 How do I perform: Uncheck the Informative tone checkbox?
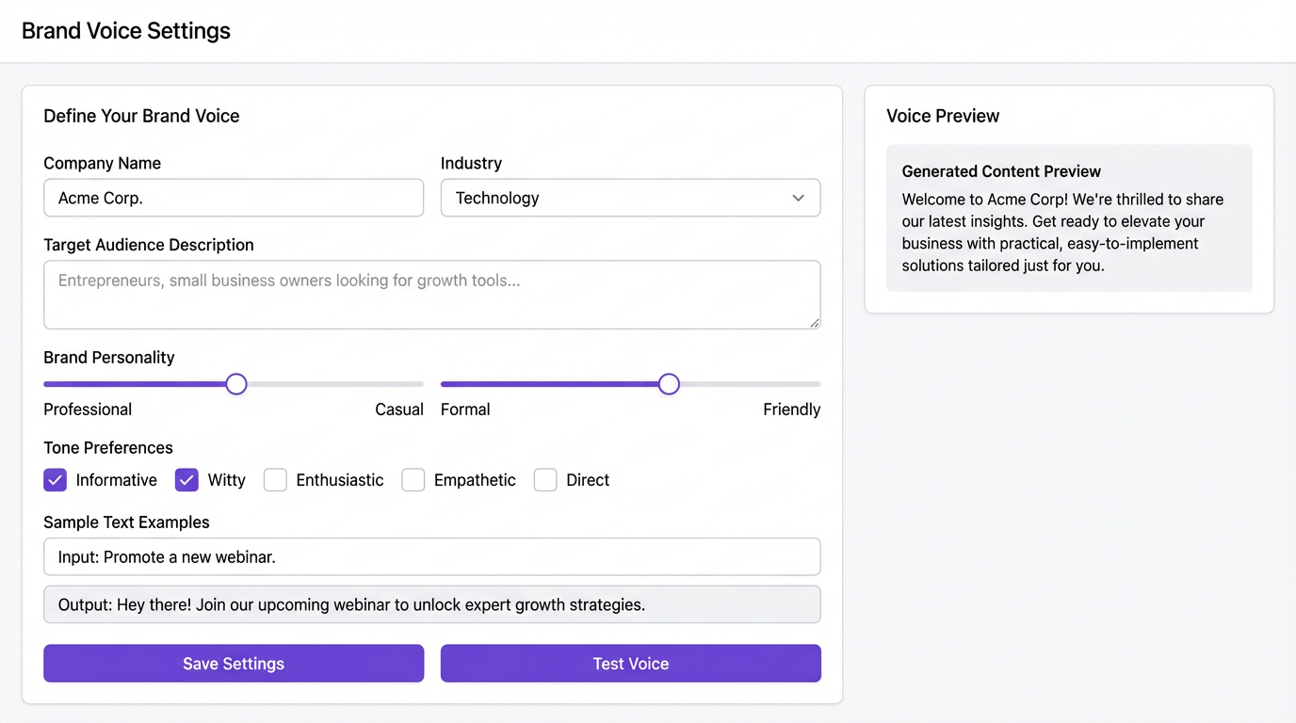click(x=56, y=480)
